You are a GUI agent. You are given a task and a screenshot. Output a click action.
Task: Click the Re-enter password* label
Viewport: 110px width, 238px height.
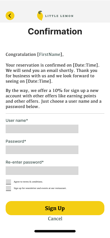pos(25,162)
